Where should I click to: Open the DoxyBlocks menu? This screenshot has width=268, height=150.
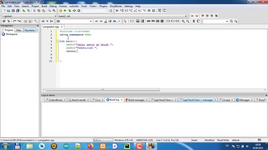click(116, 6)
